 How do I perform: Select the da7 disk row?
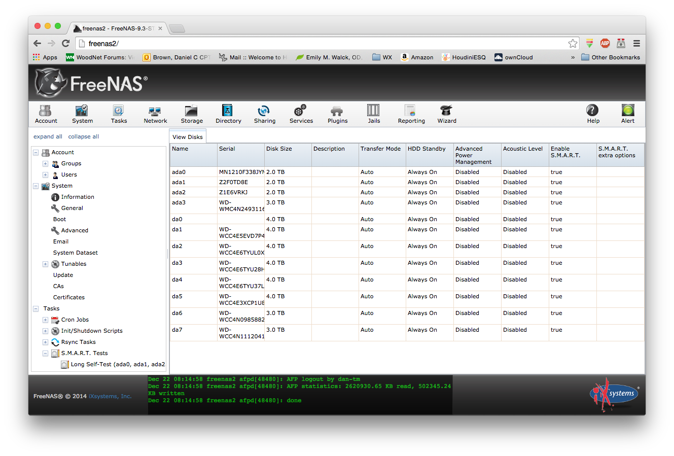click(x=407, y=333)
